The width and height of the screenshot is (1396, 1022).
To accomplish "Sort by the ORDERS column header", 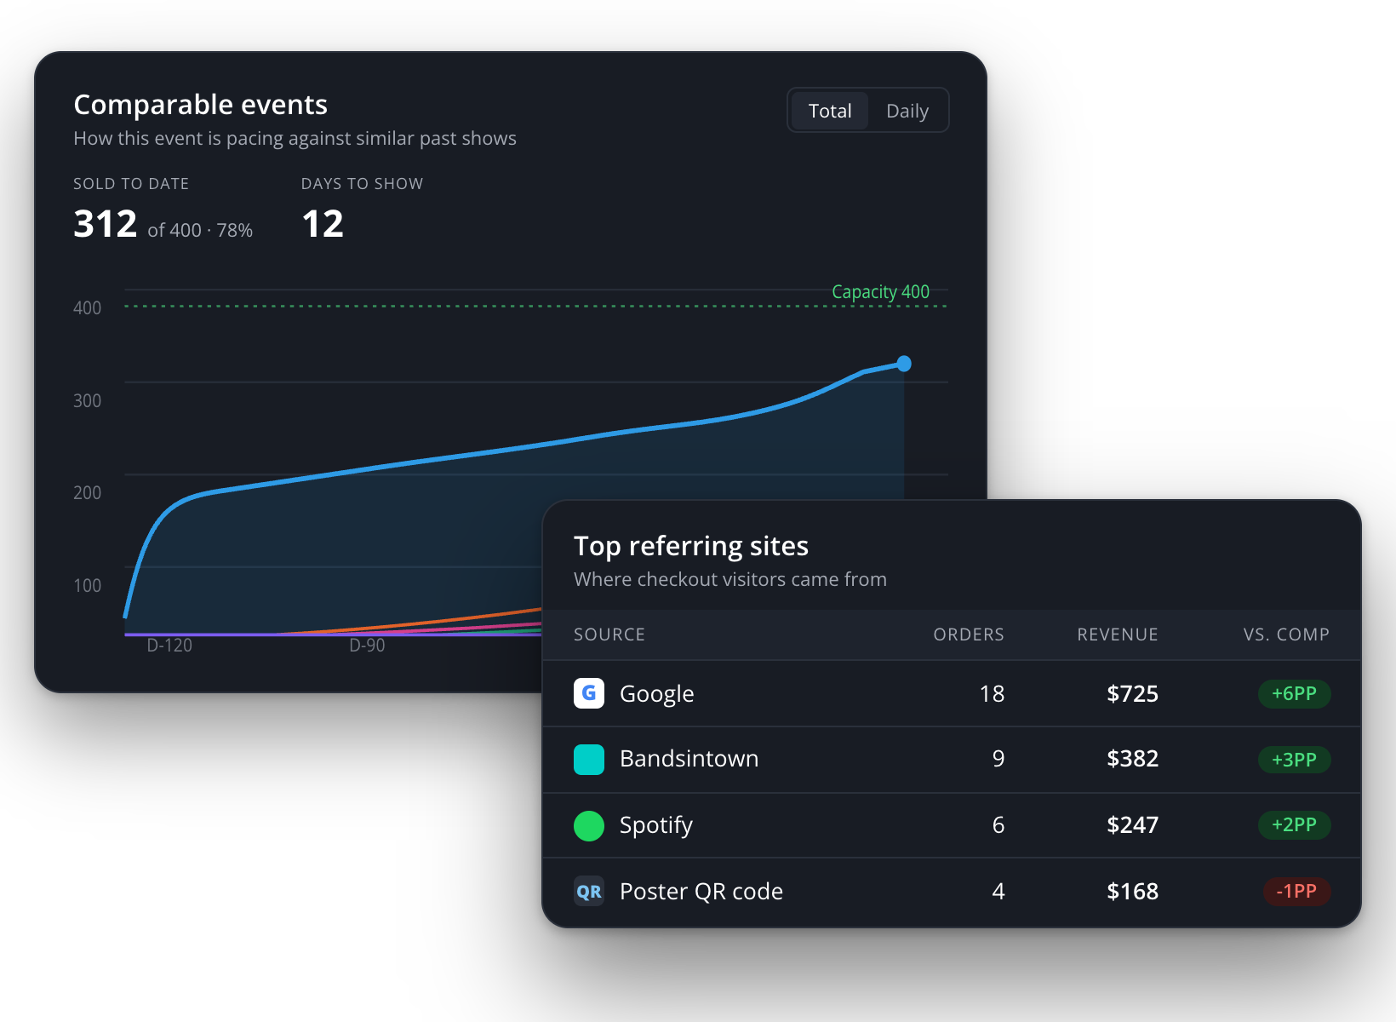I will [969, 634].
